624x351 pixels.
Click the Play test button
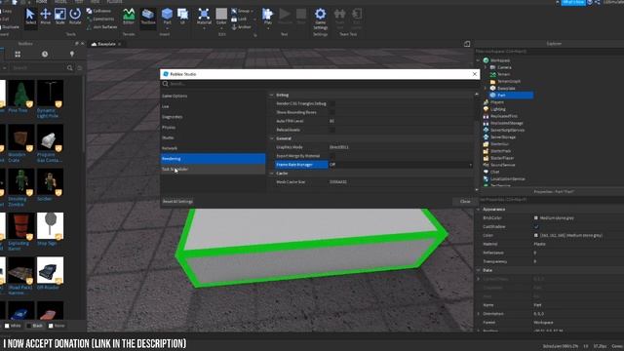268,17
